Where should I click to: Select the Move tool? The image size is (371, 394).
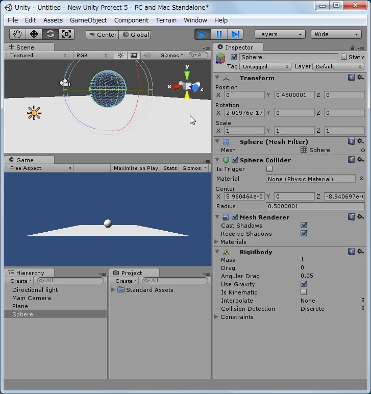(x=34, y=34)
